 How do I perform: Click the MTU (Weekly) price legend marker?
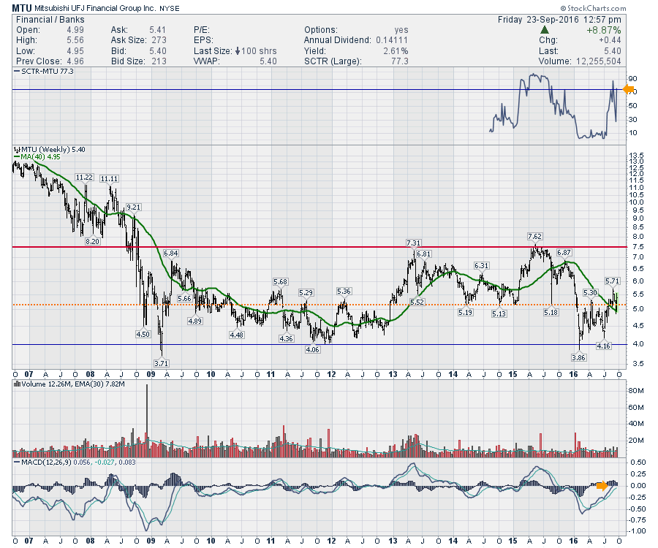[x=16, y=149]
